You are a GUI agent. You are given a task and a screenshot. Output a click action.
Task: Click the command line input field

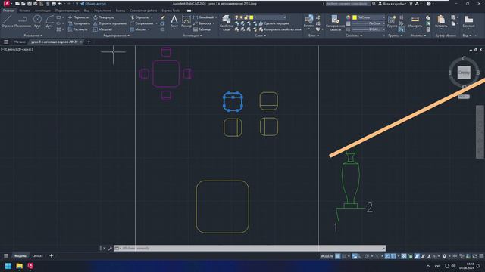(x=250, y=248)
